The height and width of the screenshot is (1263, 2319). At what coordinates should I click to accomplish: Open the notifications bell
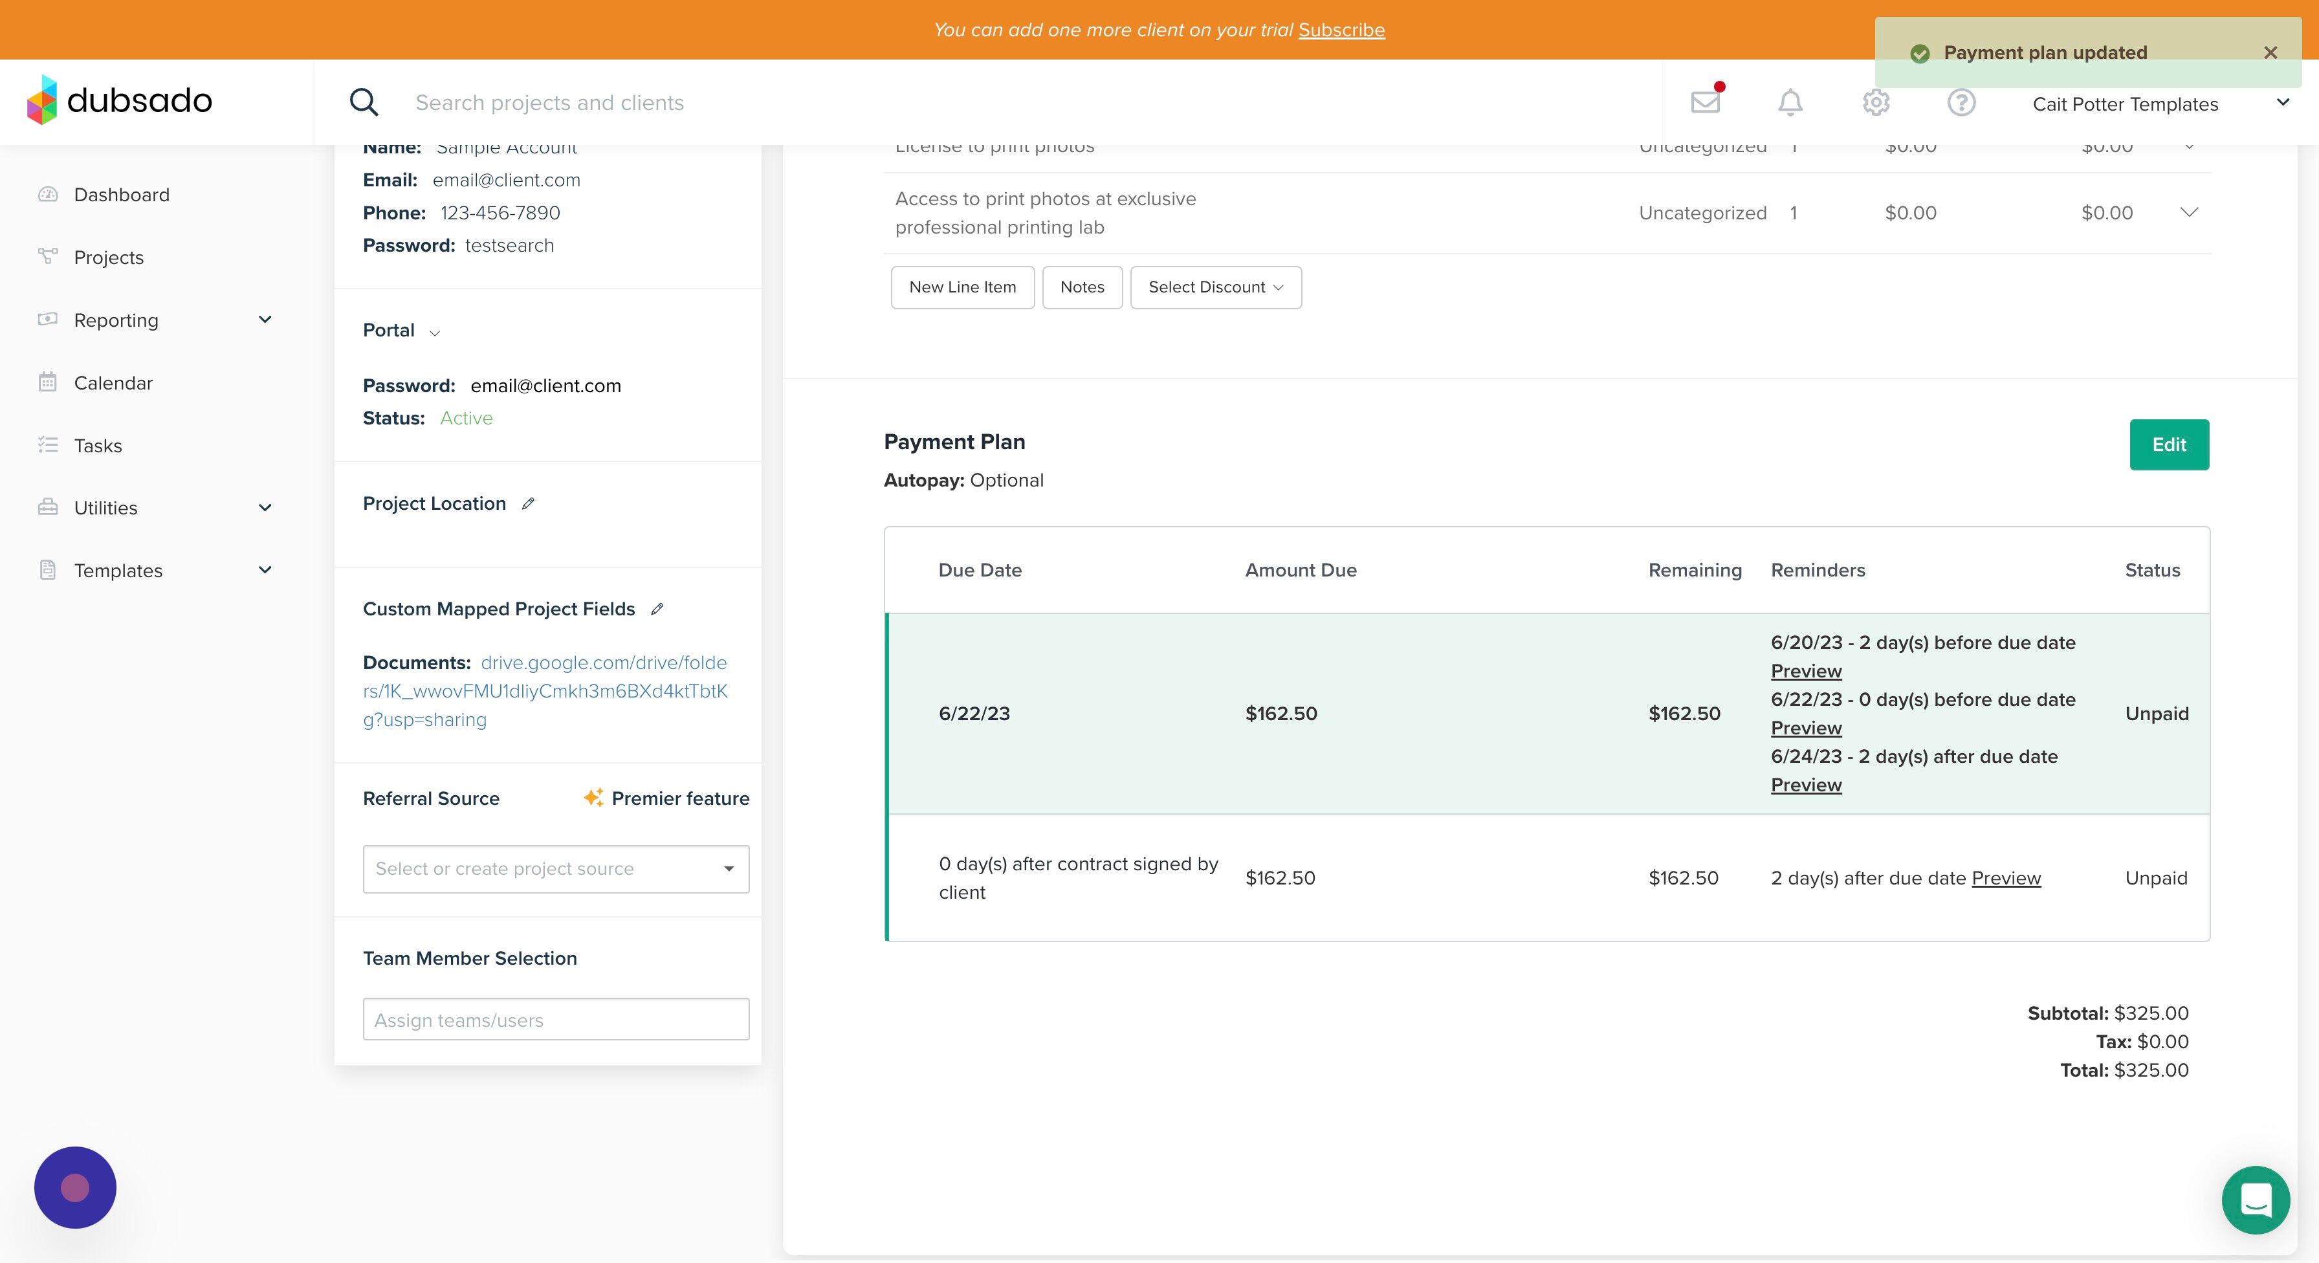click(1790, 102)
